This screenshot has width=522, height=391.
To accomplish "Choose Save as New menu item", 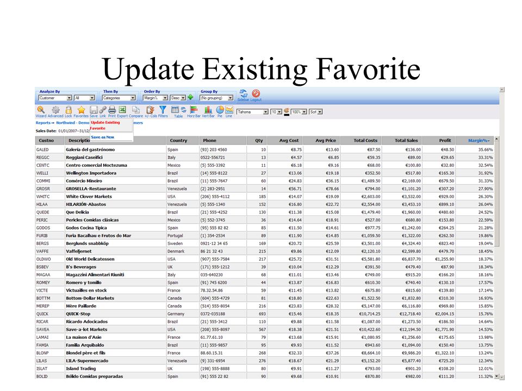I will [103, 137].
